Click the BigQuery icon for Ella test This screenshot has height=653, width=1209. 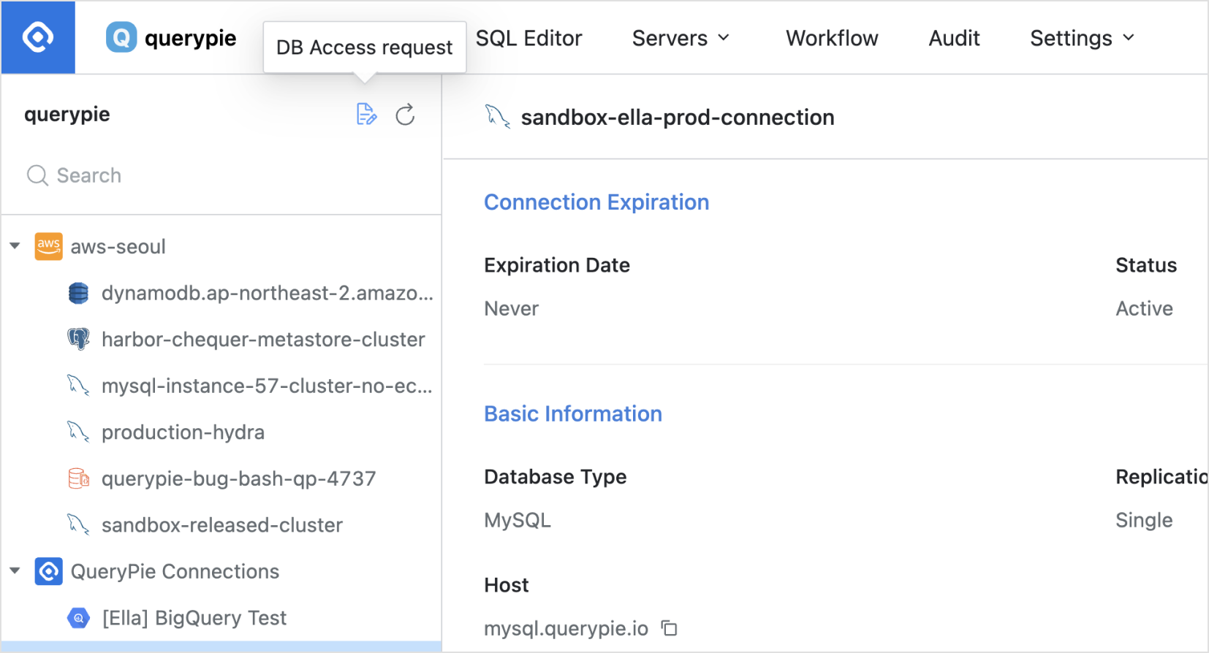click(78, 618)
